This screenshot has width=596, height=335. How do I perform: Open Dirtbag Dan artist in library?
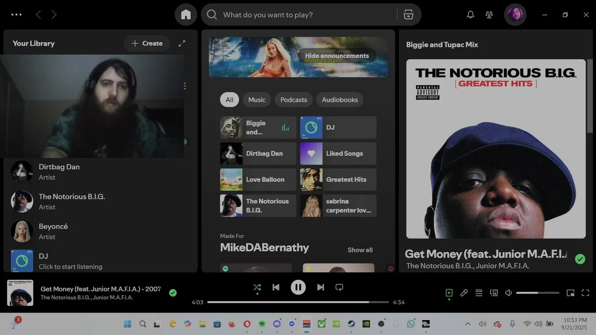click(x=101, y=172)
